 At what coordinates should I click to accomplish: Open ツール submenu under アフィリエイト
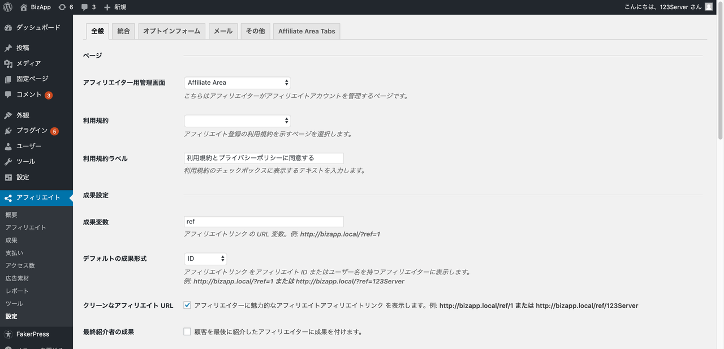[x=14, y=304]
